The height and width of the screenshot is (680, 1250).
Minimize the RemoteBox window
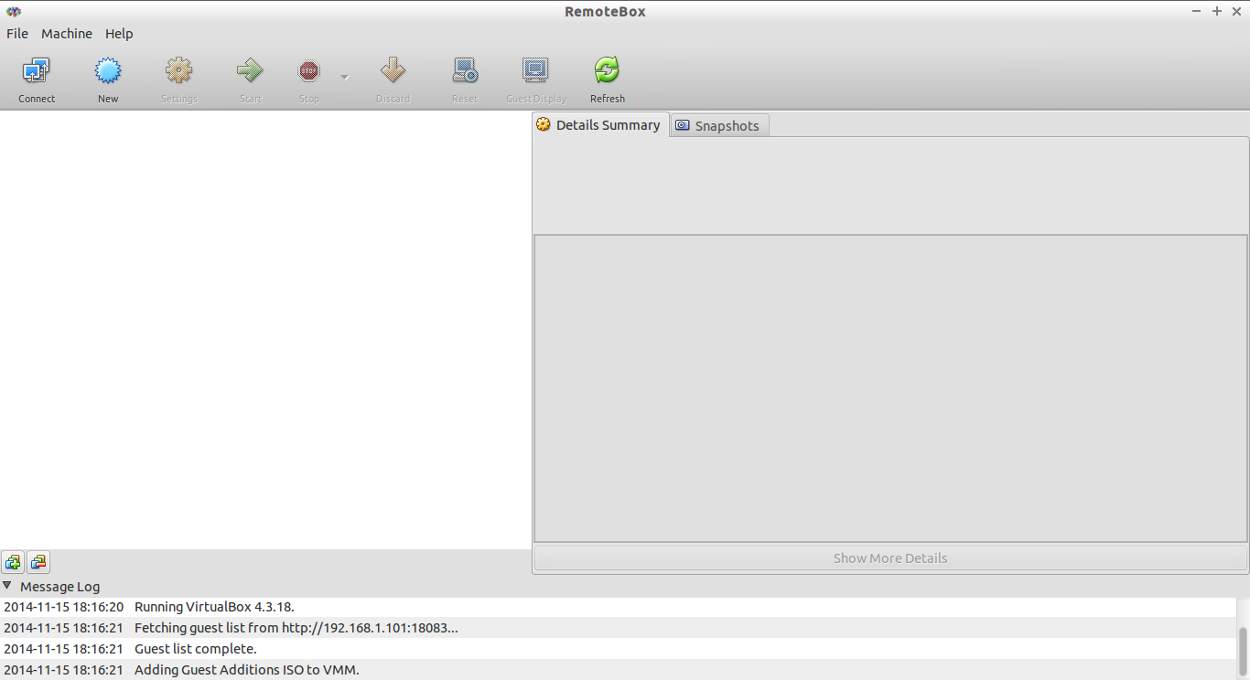pyautogui.click(x=1197, y=11)
